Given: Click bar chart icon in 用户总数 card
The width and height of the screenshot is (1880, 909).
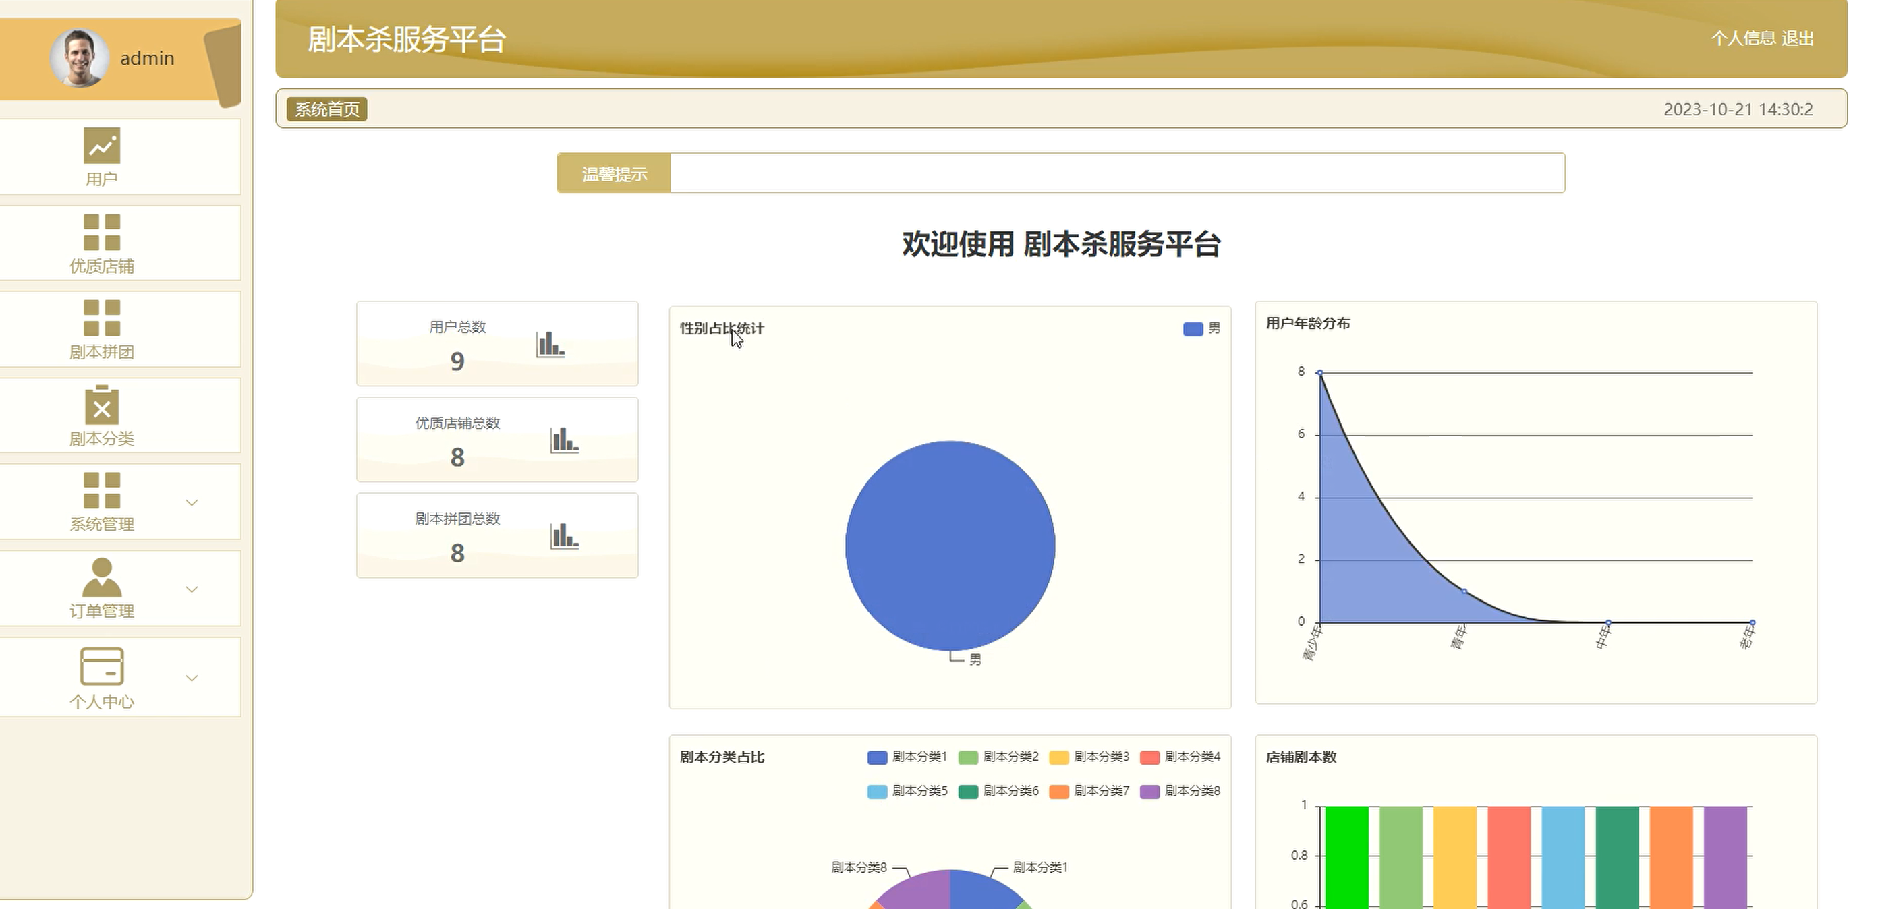Looking at the screenshot, I should tap(550, 345).
